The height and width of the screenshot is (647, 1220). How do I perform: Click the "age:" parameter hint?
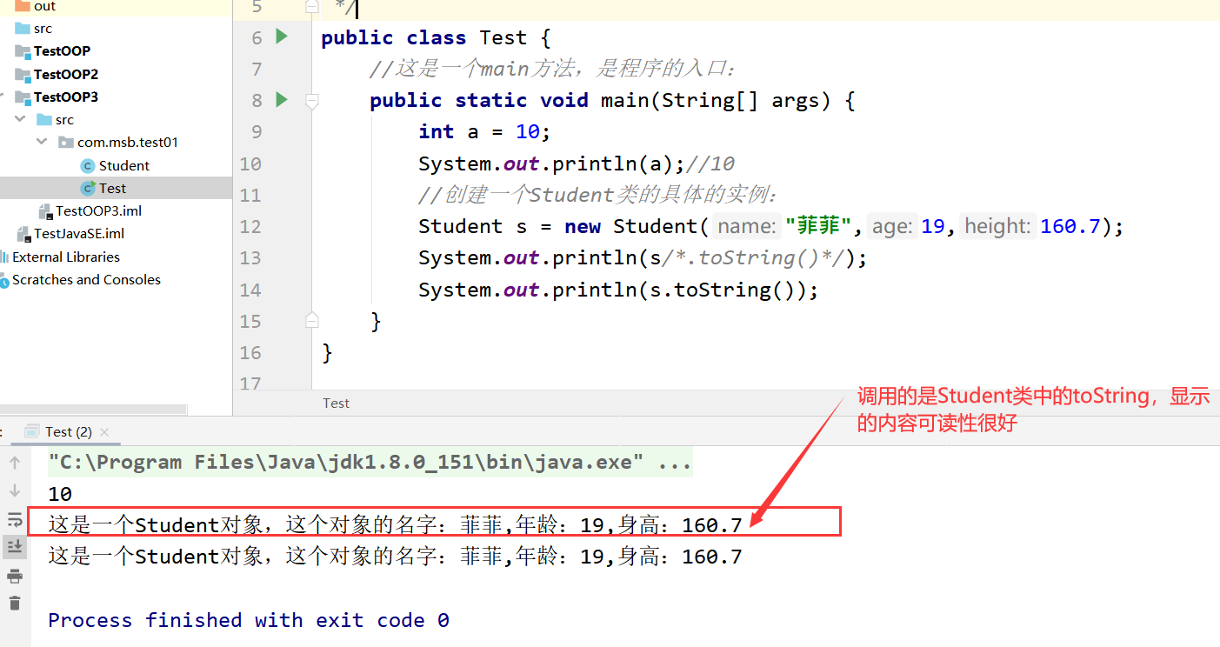[x=891, y=226]
